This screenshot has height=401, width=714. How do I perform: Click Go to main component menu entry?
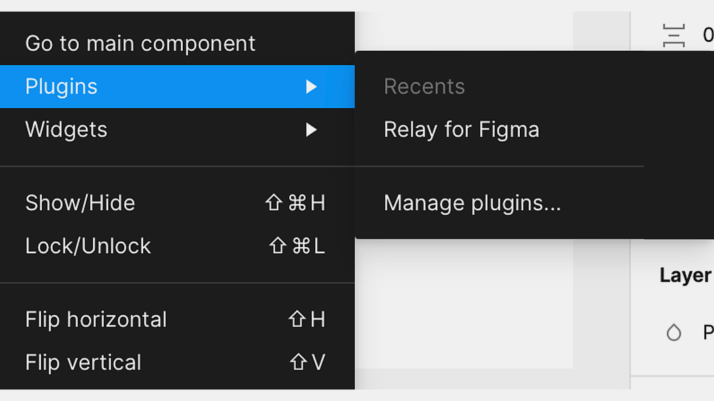coord(177,44)
